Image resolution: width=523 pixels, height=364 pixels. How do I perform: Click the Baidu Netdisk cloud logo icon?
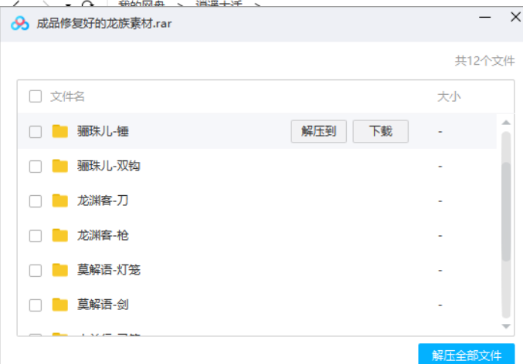click(20, 23)
